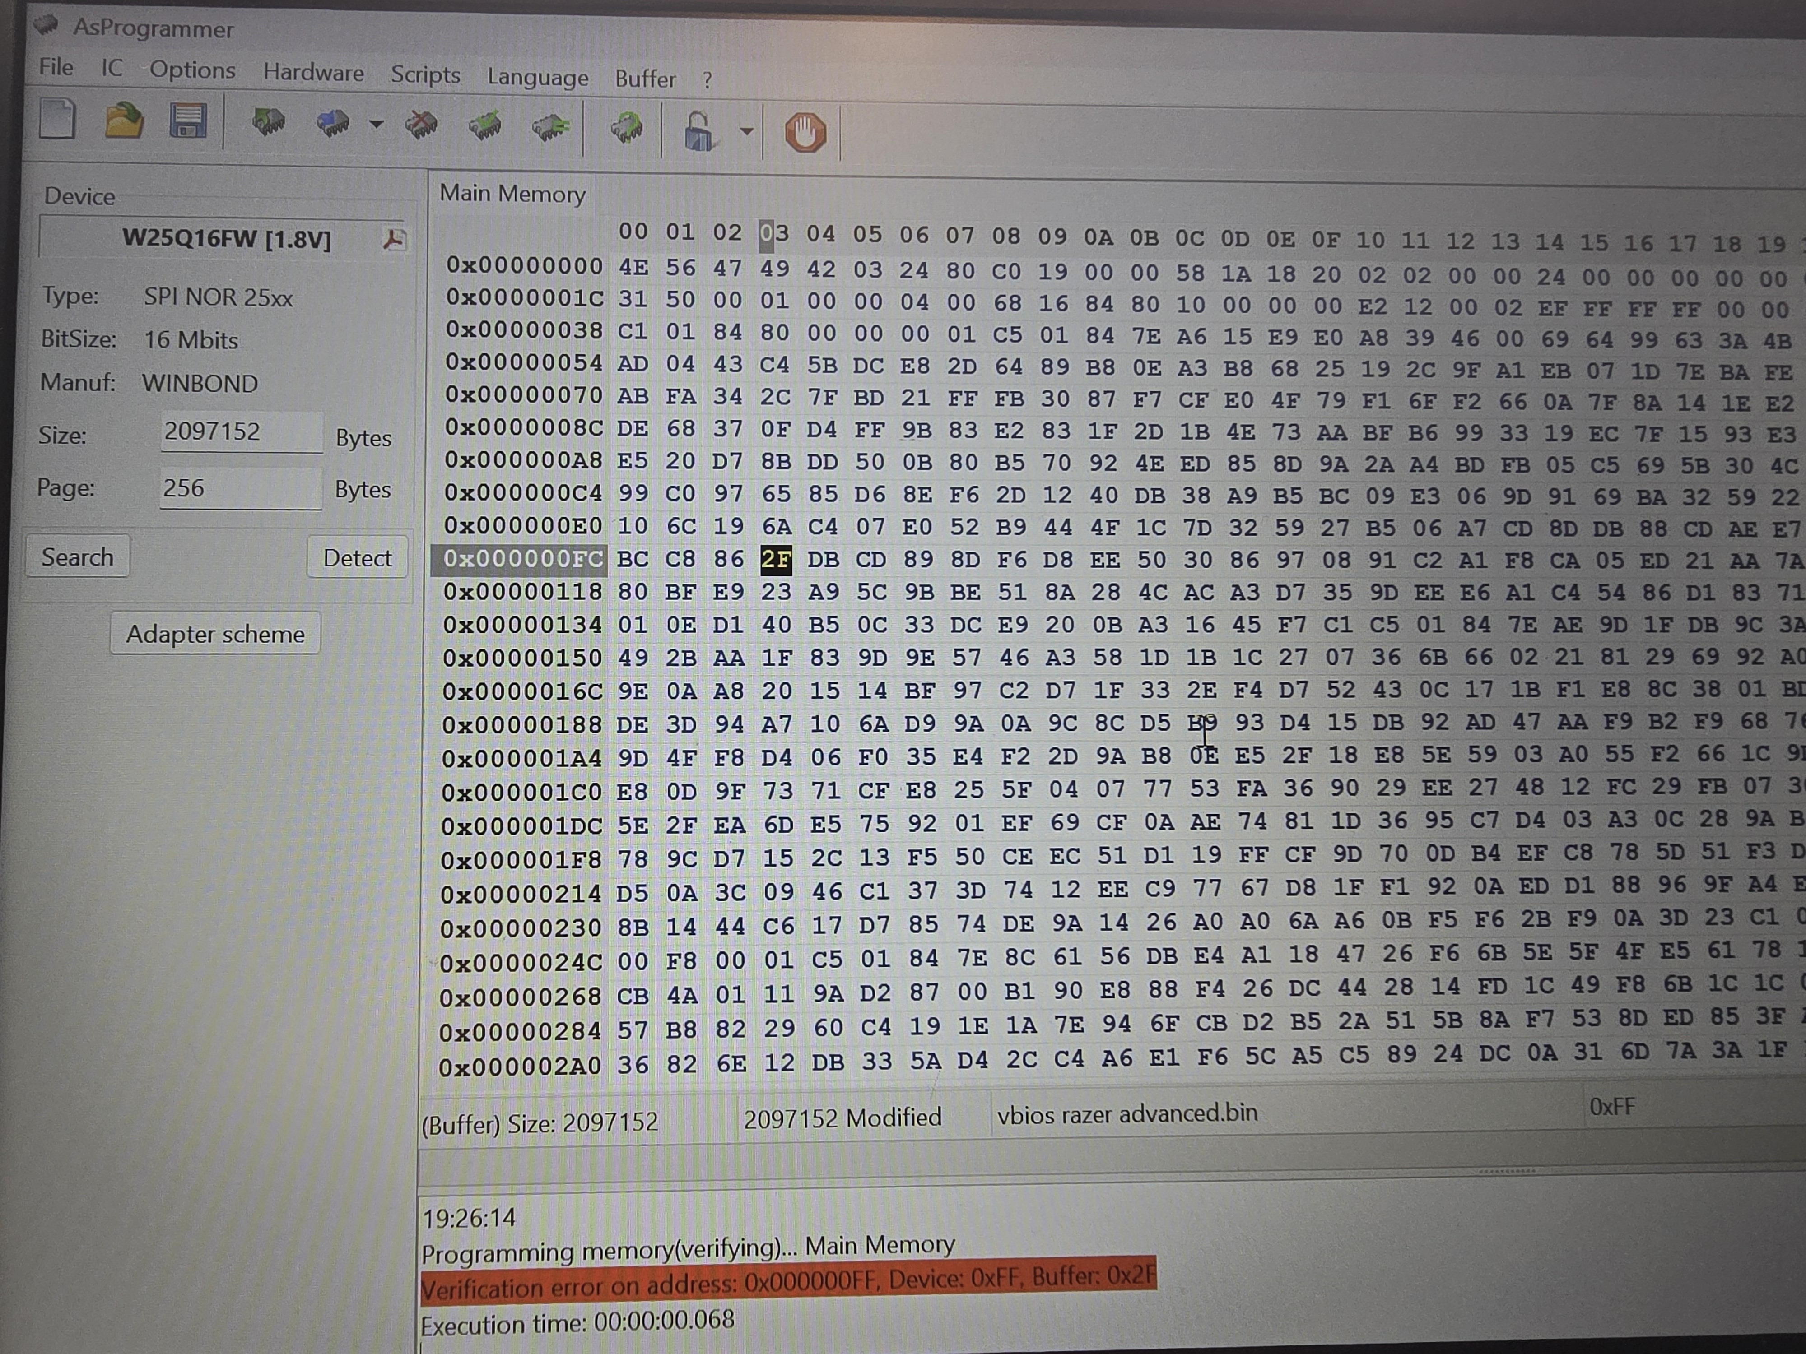Expand the Program IC dropdown arrow
Viewport: 1806px width, 1354px height.
point(376,125)
